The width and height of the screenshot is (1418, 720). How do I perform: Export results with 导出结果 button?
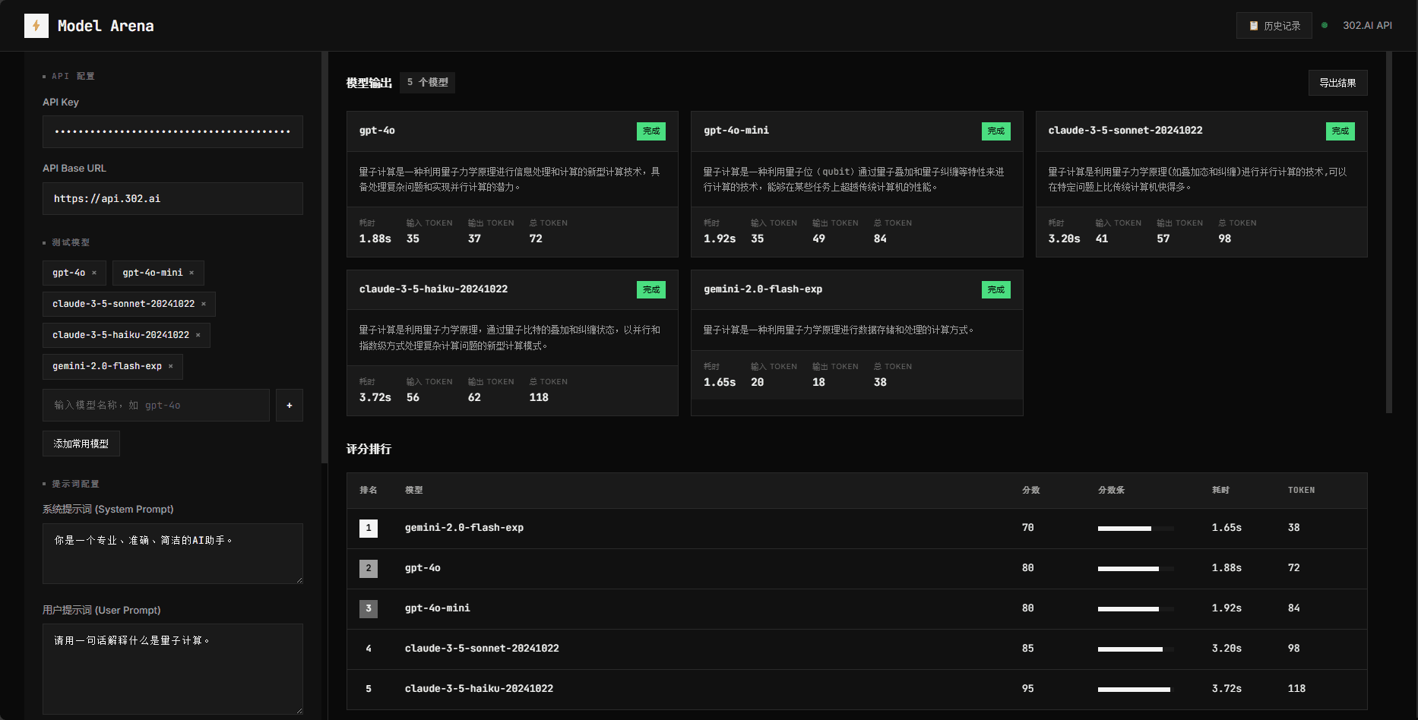(x=1337, y=83)
